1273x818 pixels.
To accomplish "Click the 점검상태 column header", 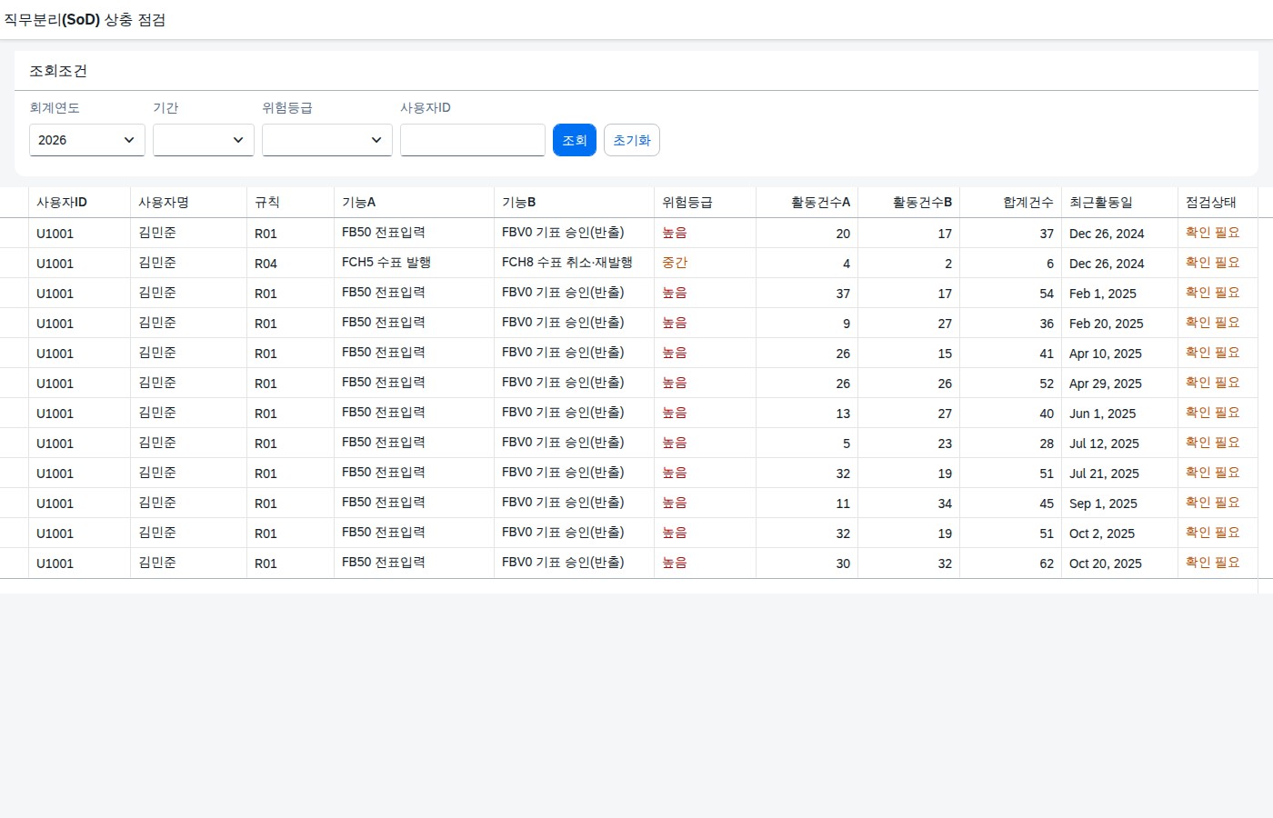I will 1218,203.
